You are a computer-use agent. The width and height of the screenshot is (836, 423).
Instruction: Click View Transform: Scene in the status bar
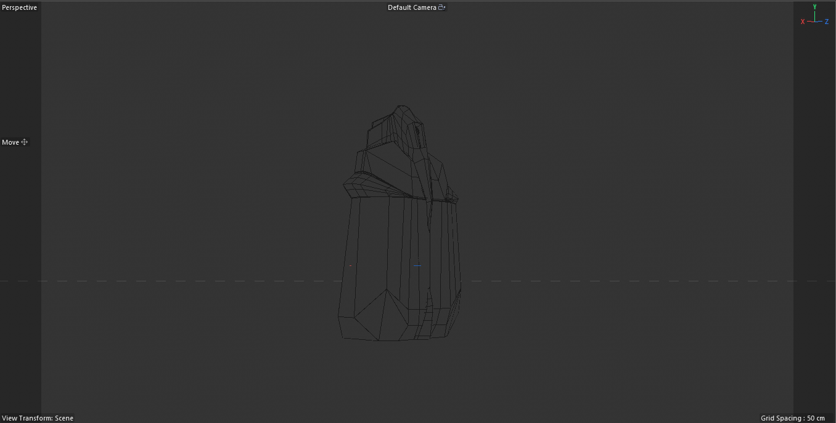[38, 418]
